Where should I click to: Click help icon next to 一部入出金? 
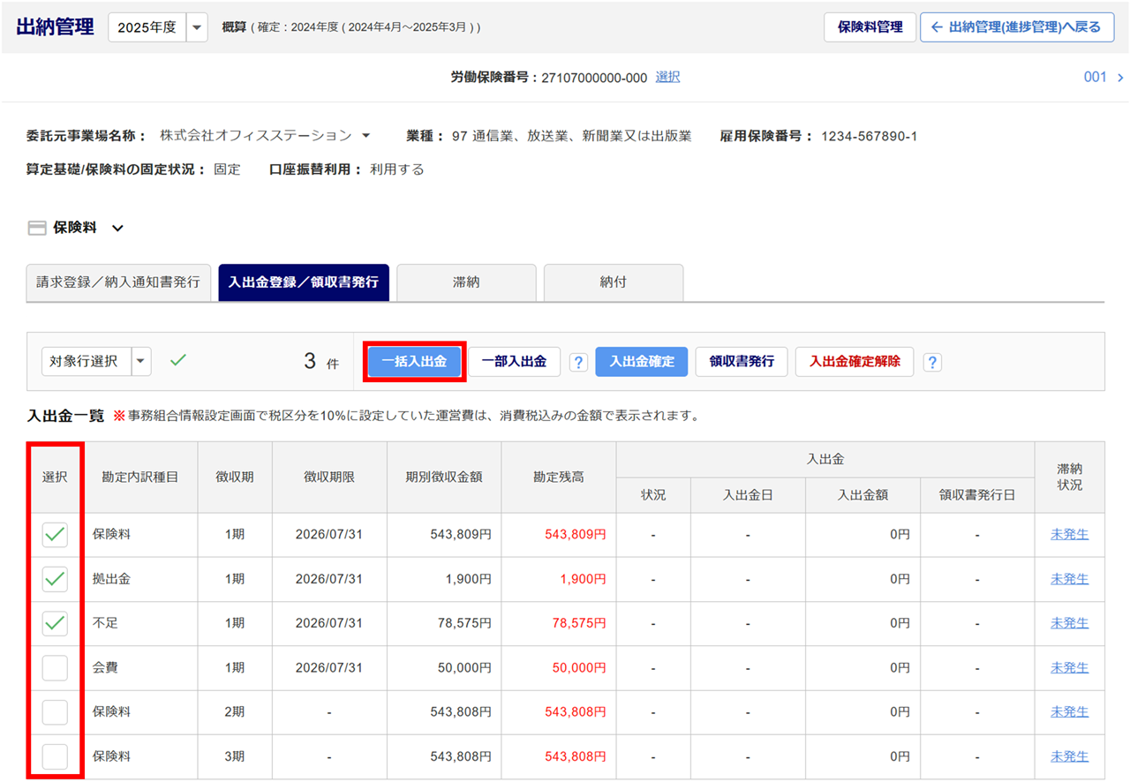578,362
